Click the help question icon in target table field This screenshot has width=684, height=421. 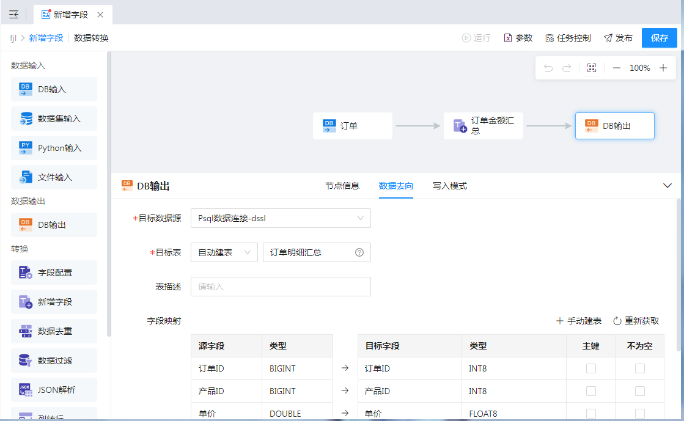(x=359, y=252)
